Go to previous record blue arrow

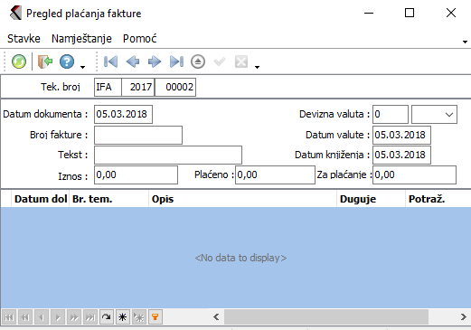[x=133, y=61]
